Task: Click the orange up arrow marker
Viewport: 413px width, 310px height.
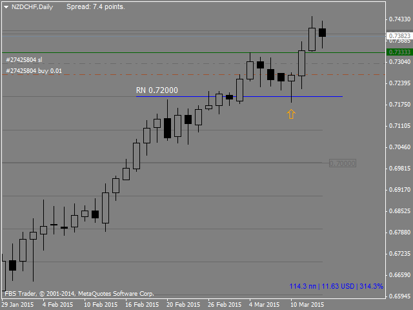Action: (291, 114)
